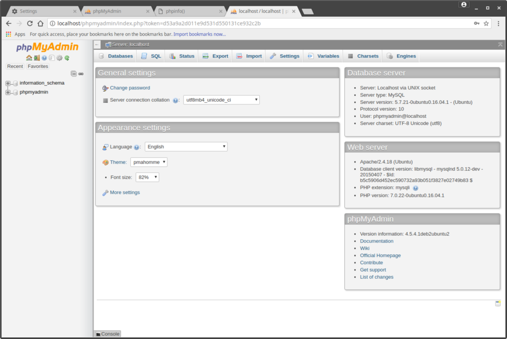
Task: Open phpMyAdmin documentation blue help icon
Action: point(44,58)
